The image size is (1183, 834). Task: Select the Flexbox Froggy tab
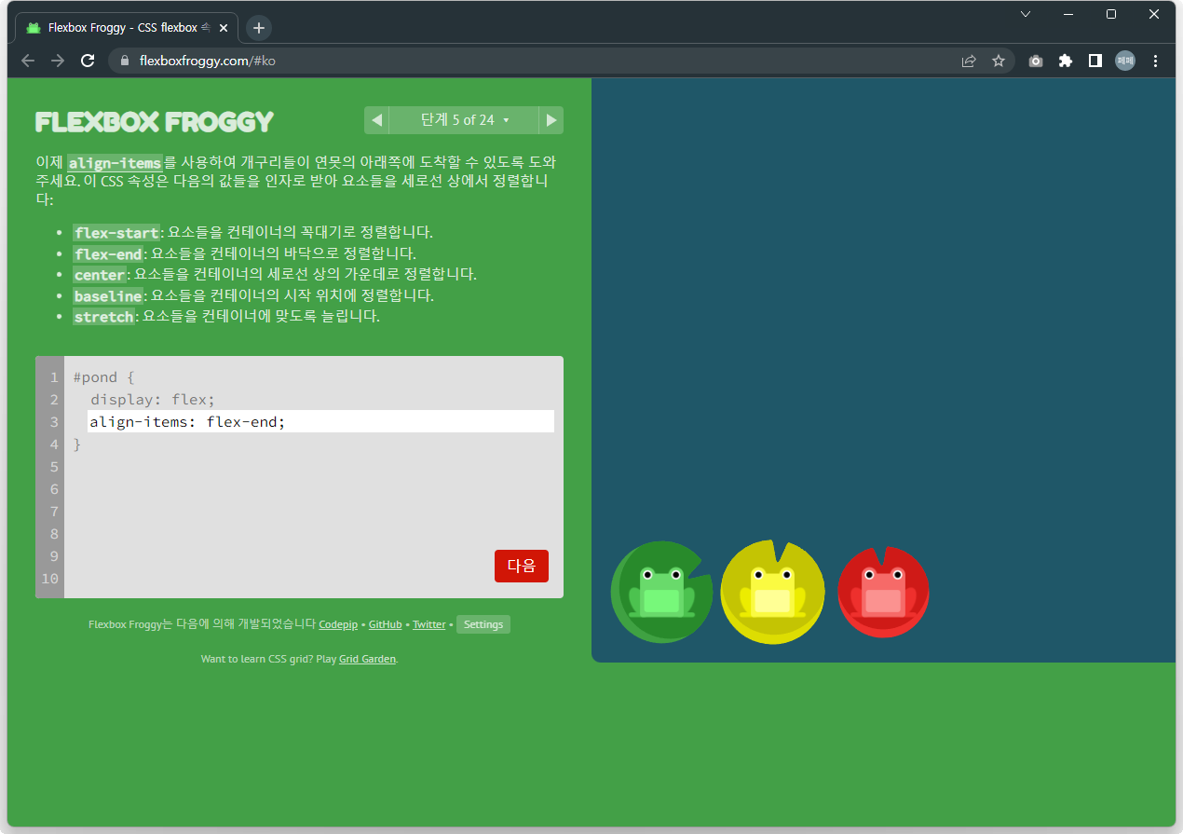click(x=127, y=28)
